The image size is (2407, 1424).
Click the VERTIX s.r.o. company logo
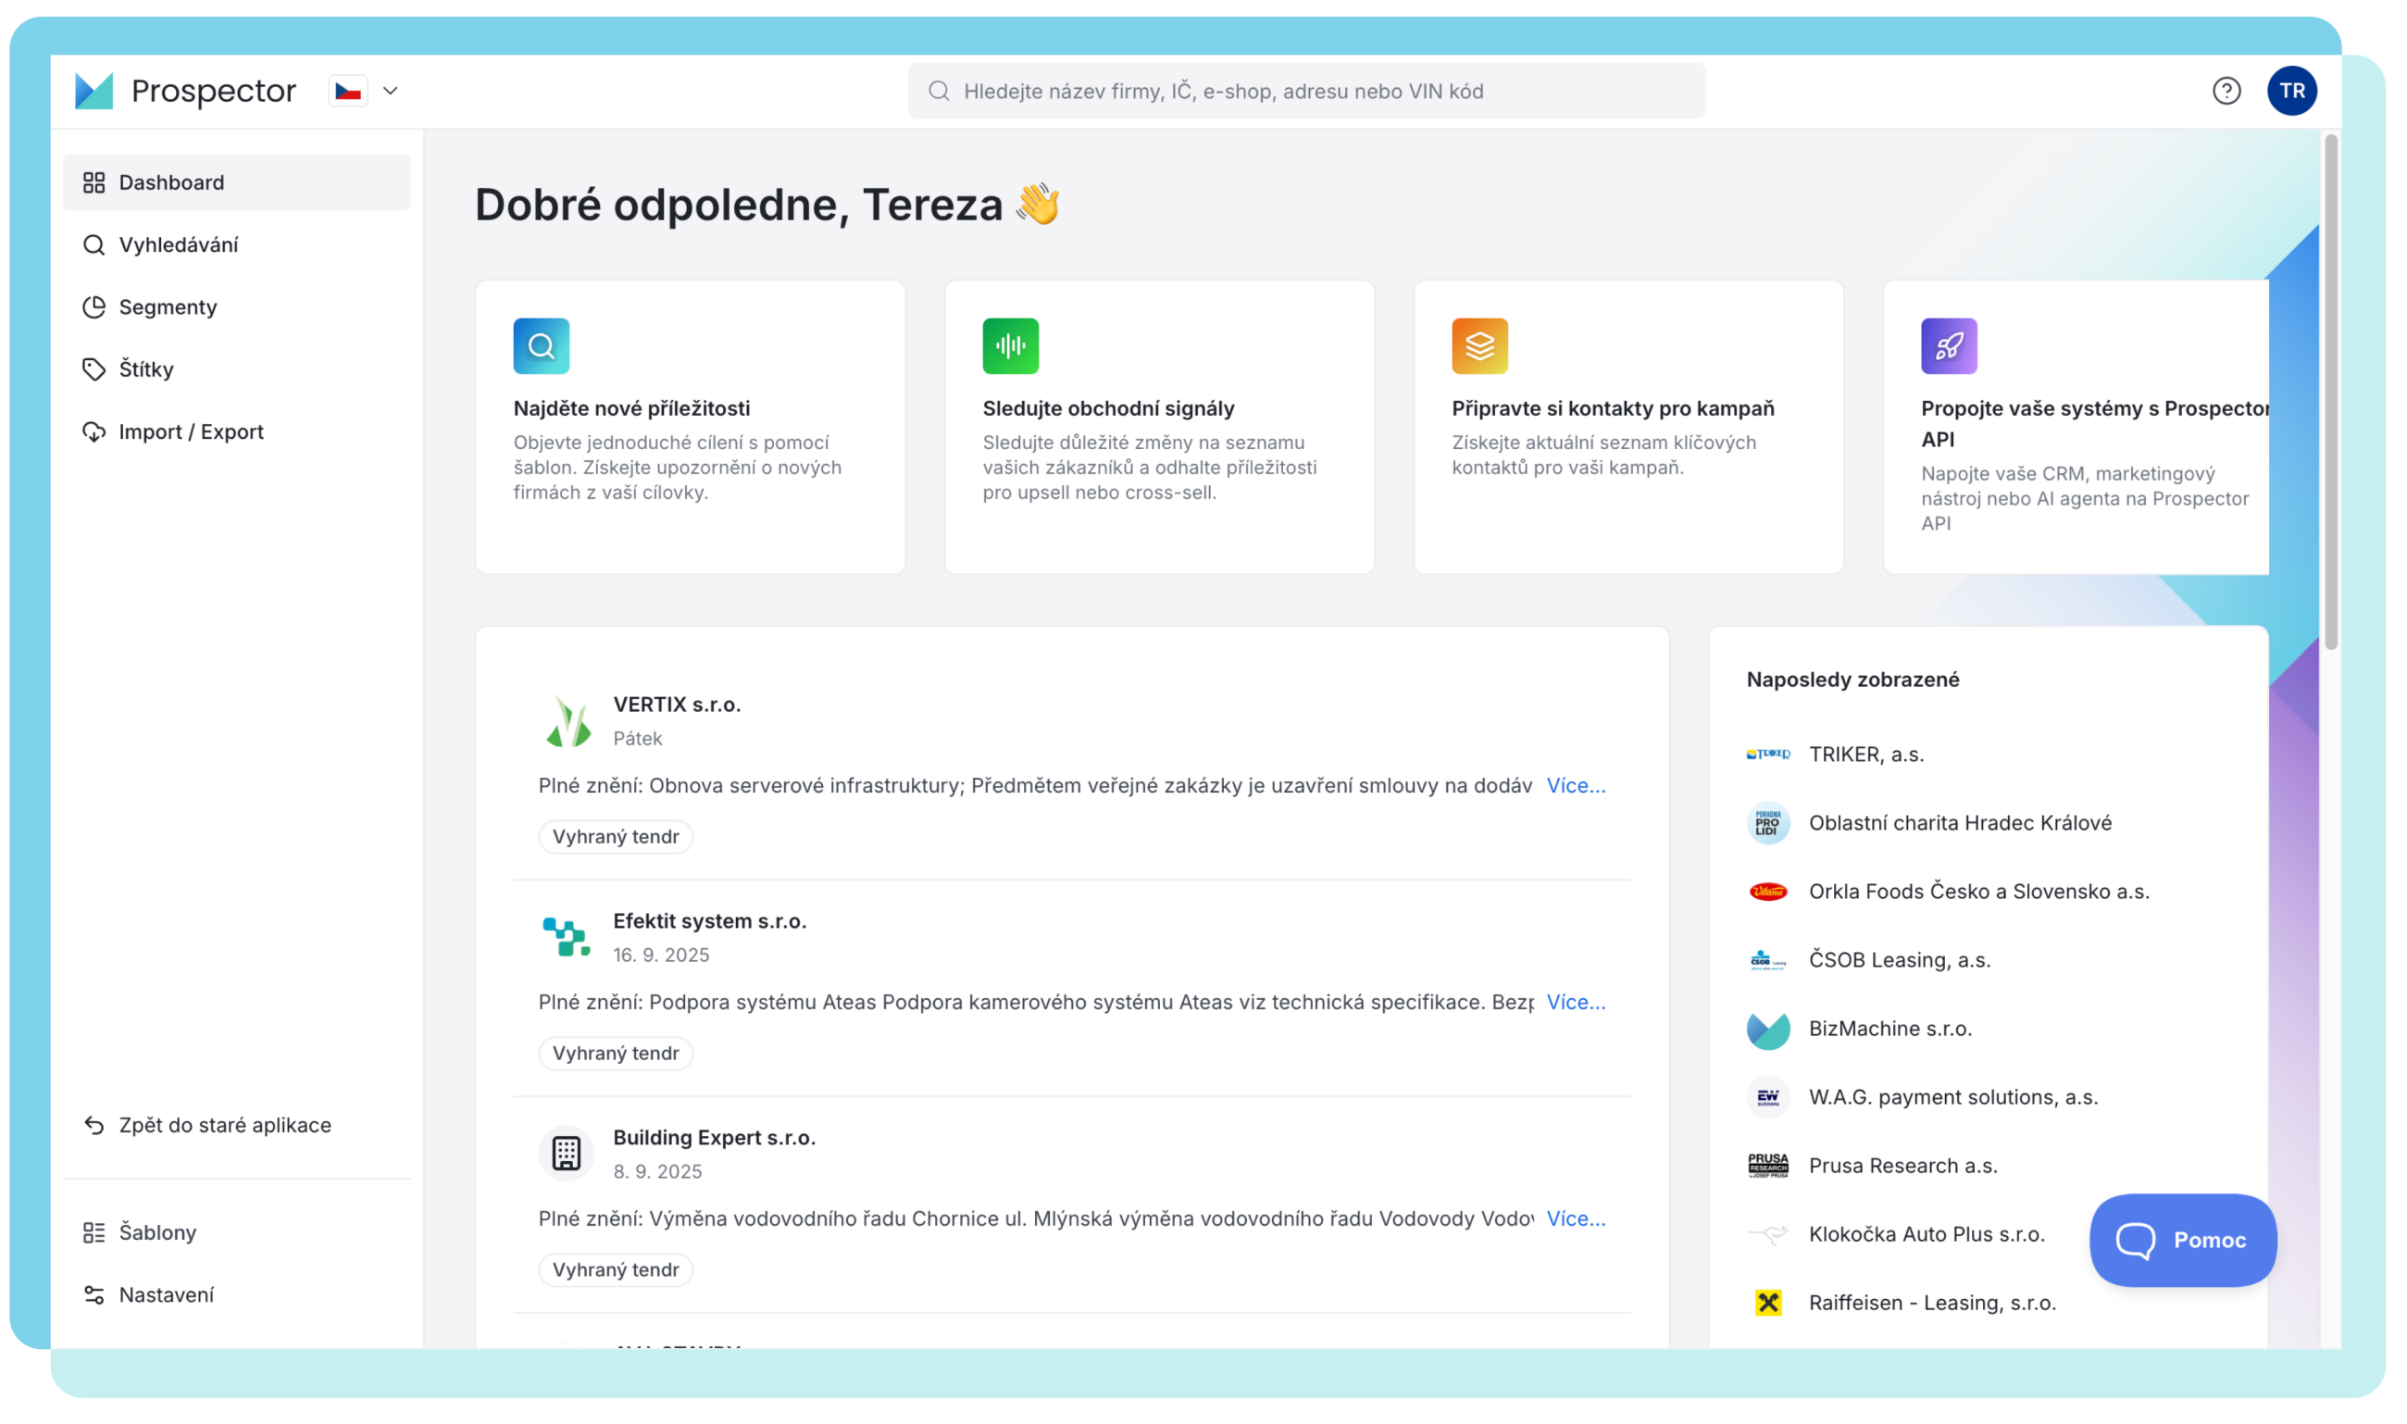(x=567, y=720)
